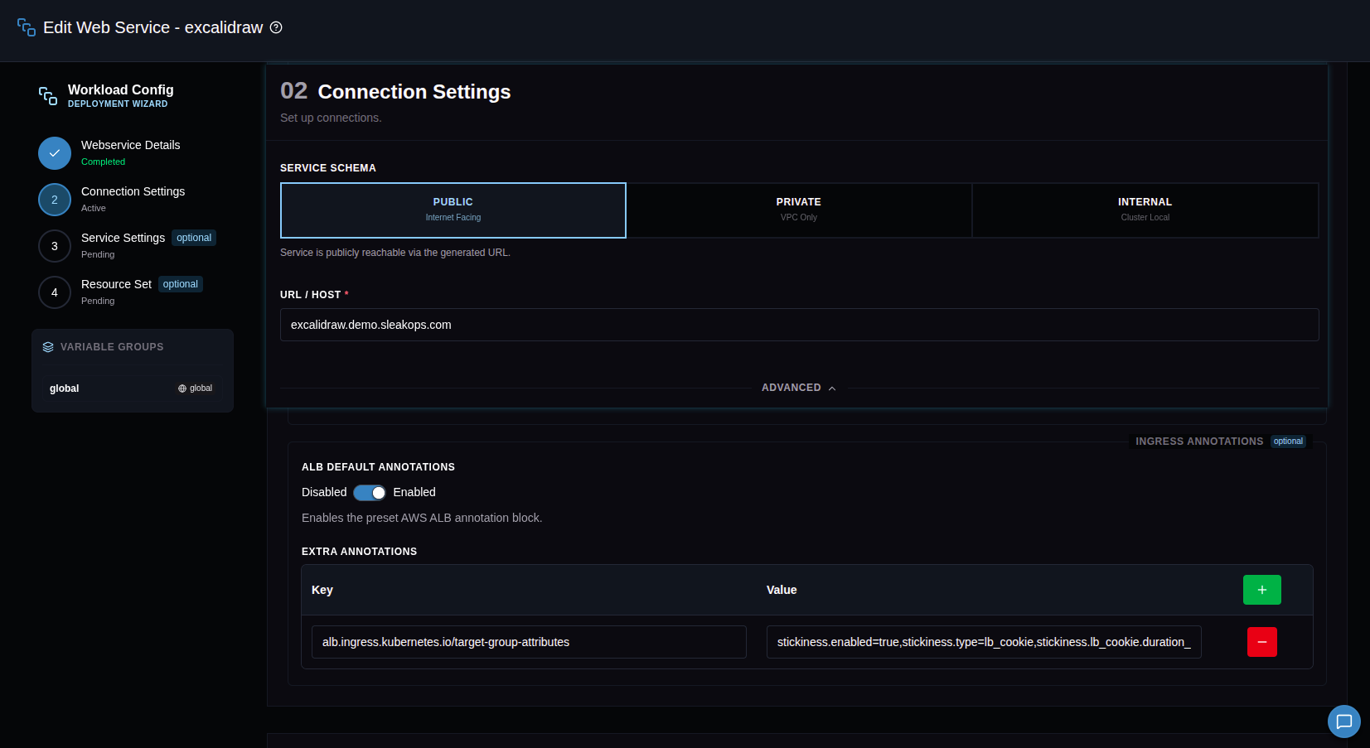
Task: Collapse the Advanced section
Action: point(799,388)
